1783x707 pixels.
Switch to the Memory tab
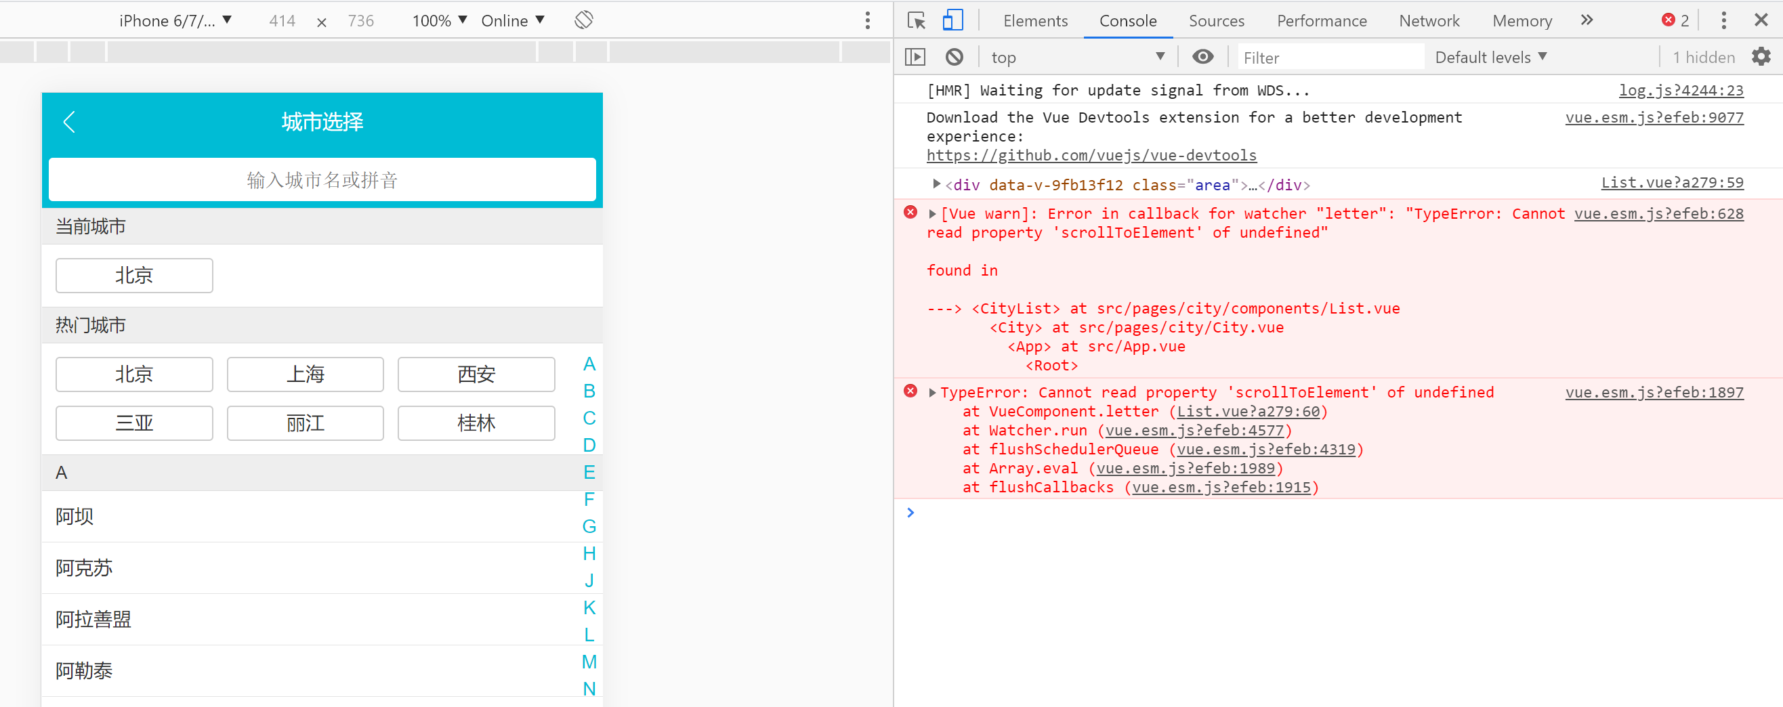coord(1522,21)
